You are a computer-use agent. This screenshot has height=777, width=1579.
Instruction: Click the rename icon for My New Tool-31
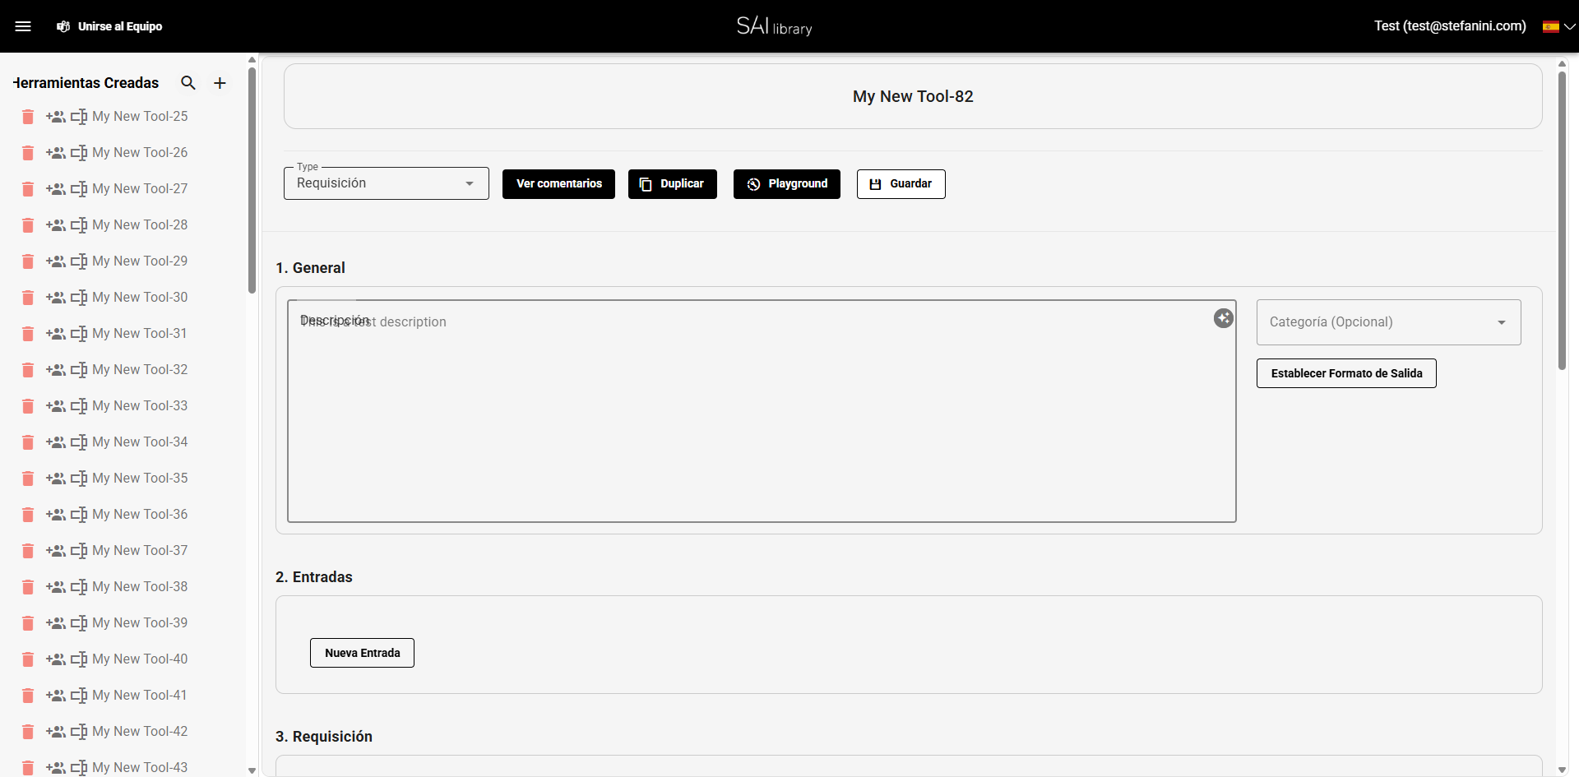coord(79,334)
